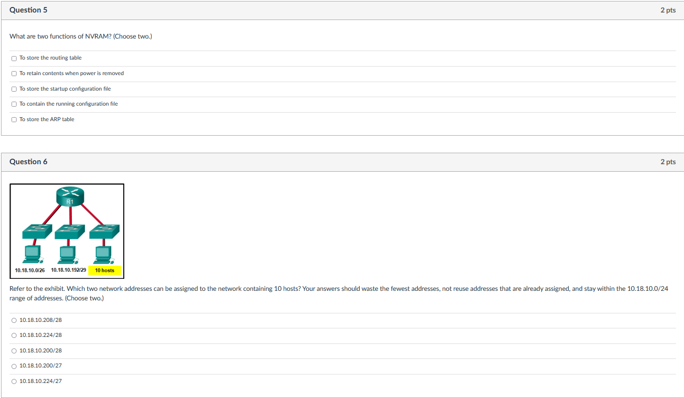Click Question 5's '2 pts' label
Image resolution: width=684 pixels, height=398 pixels.
pos(668,10)
